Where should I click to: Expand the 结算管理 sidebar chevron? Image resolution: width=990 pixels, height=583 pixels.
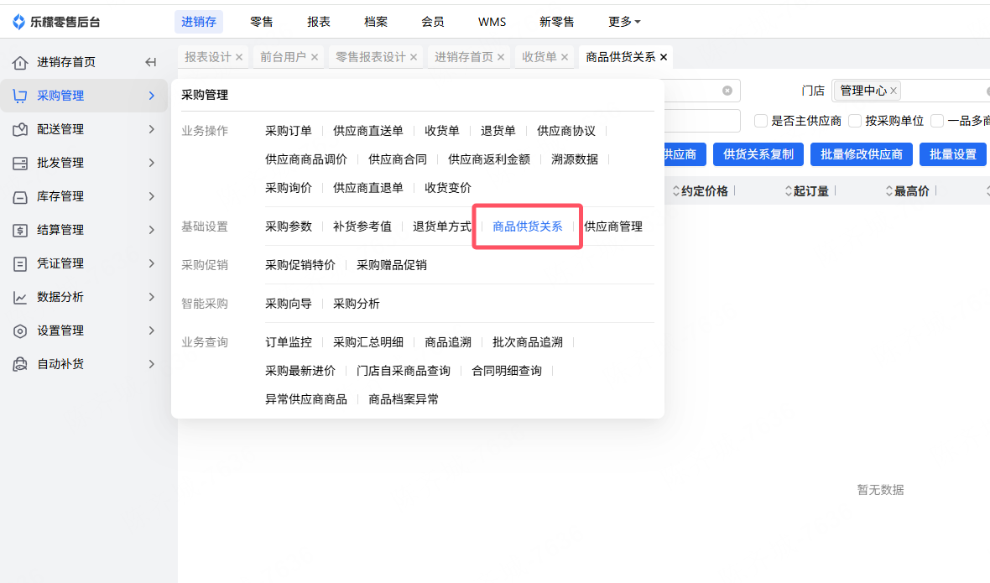click(x=152, y=230)
